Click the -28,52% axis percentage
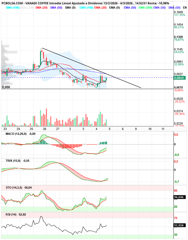The height and width of the screenshot is (240, 188). click(179, 101)
